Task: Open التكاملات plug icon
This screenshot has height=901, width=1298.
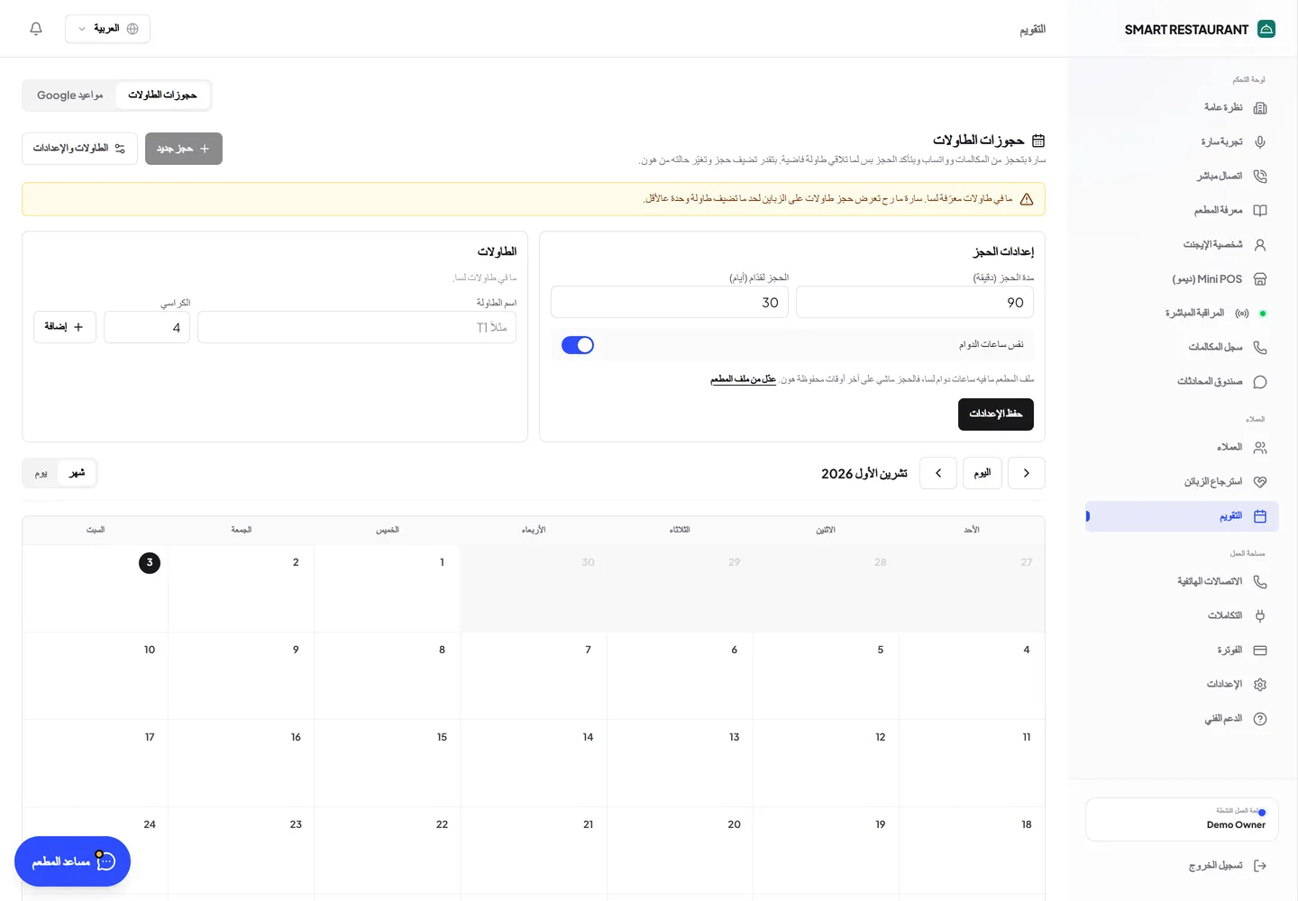Action: point(1260,616)
